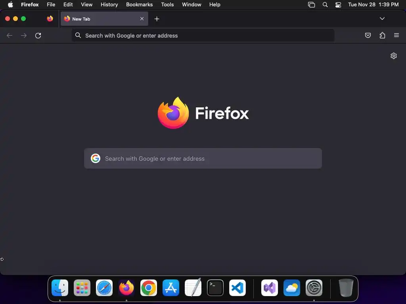Image resolution: width=406 pixels, height=304 pixels.
Task: Open the Firefox menu bar item
Action: click(30, 4)
